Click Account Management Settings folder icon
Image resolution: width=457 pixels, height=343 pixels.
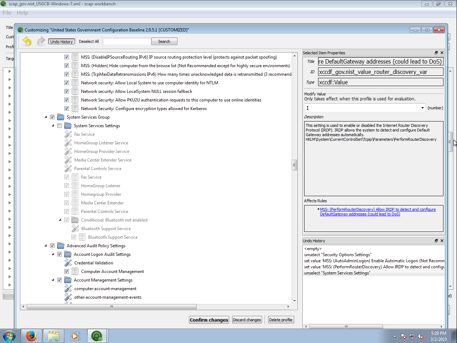tap(68, 280)
